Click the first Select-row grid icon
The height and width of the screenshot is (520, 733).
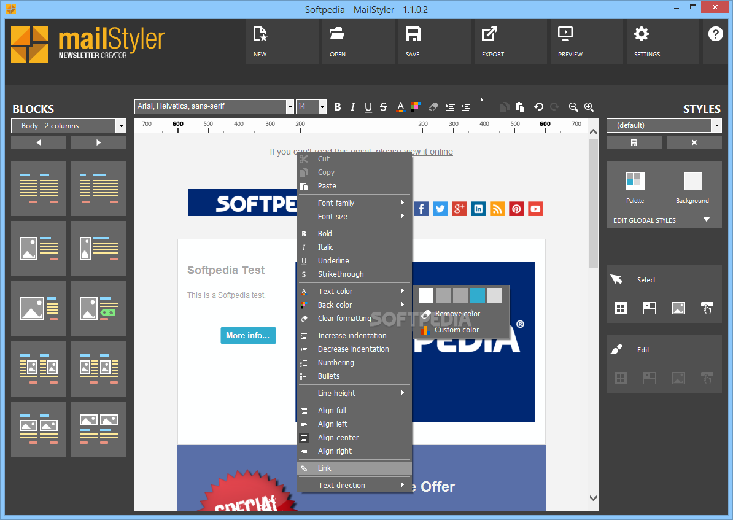click(x=620, y=308)
